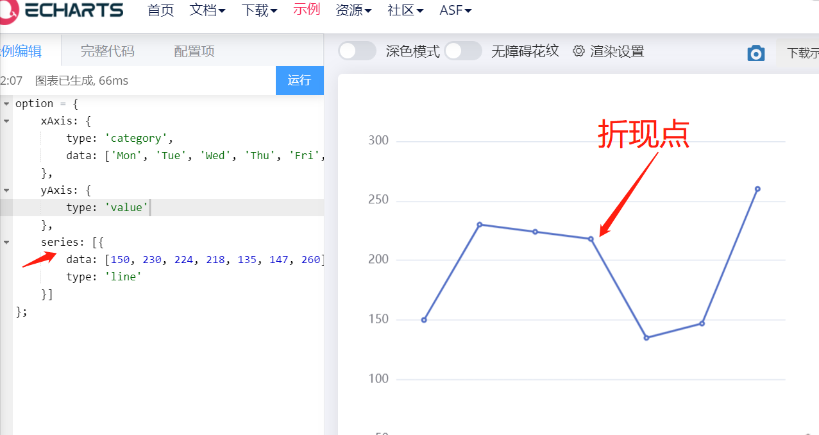Screen dimensions: 819x435
Task: Collapse the series code block
Action: 6,242
